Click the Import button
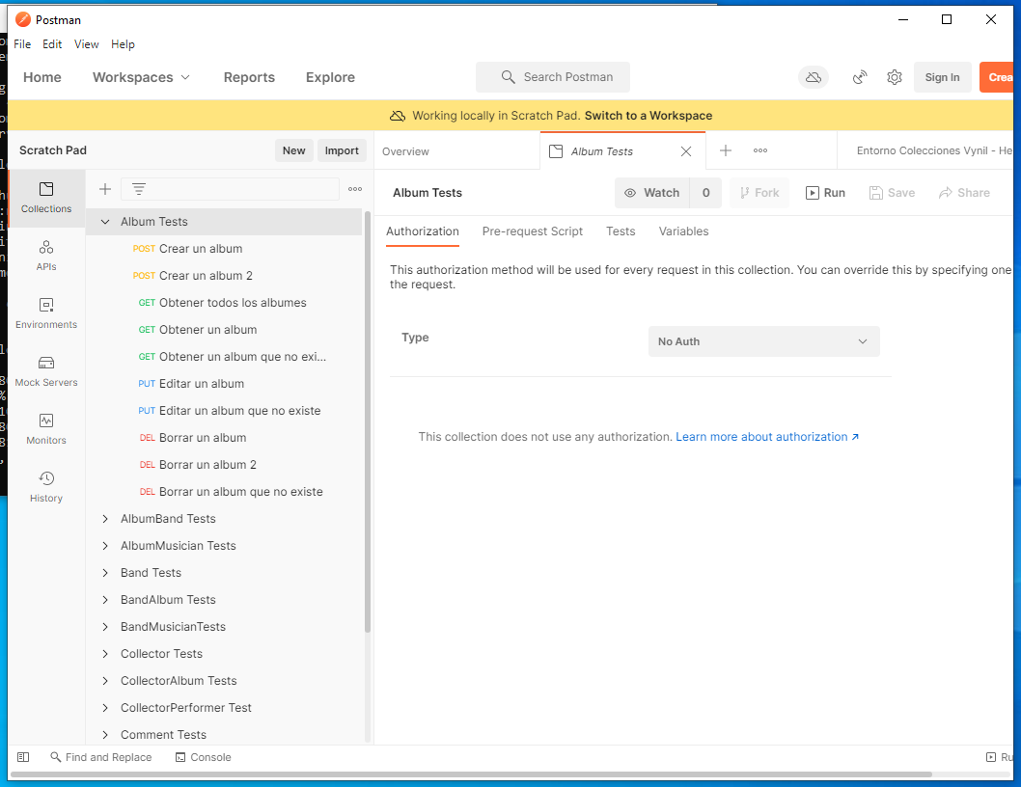This screenshot has height=787, width=1021. [342, 150]
